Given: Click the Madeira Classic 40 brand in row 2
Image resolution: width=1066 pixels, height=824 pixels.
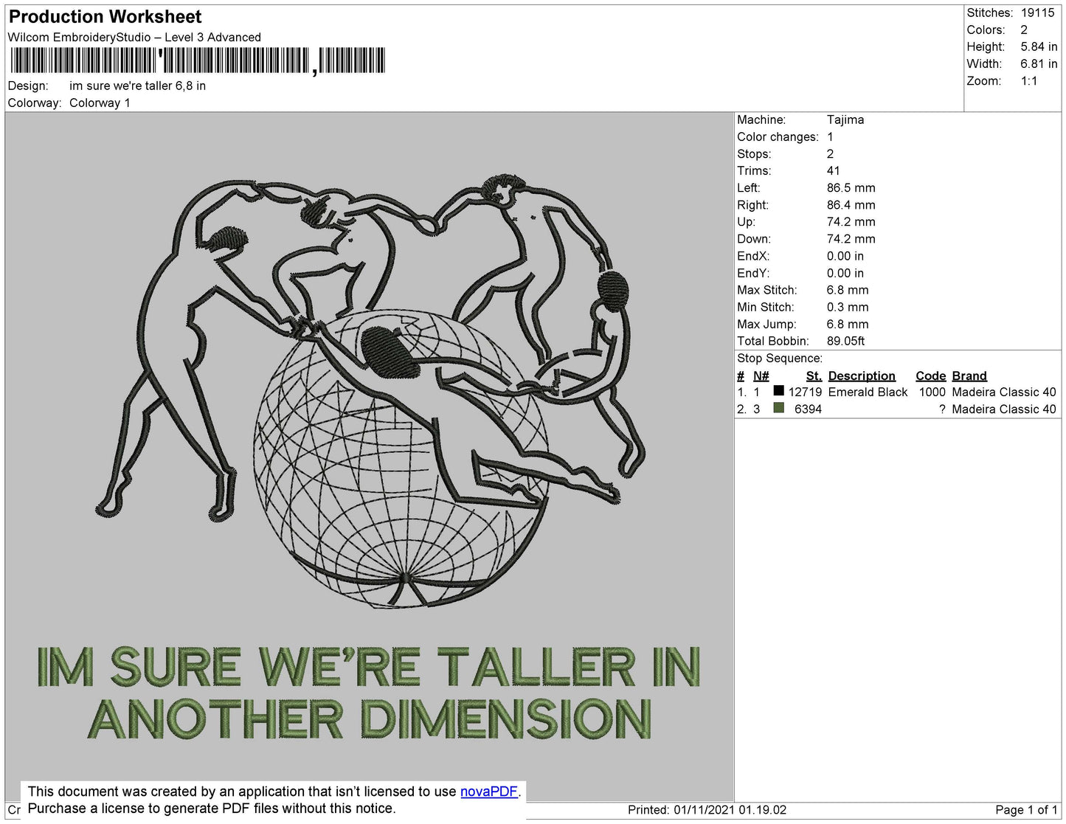Looking at the screenshot, I should (1004, 409).
